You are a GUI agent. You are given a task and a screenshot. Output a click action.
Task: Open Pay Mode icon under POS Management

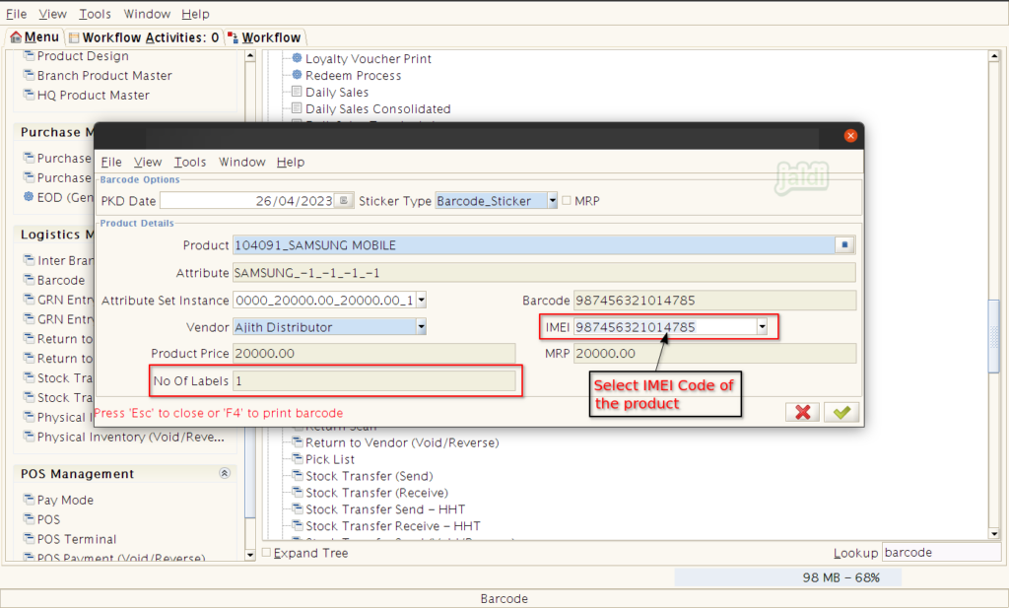29,500
